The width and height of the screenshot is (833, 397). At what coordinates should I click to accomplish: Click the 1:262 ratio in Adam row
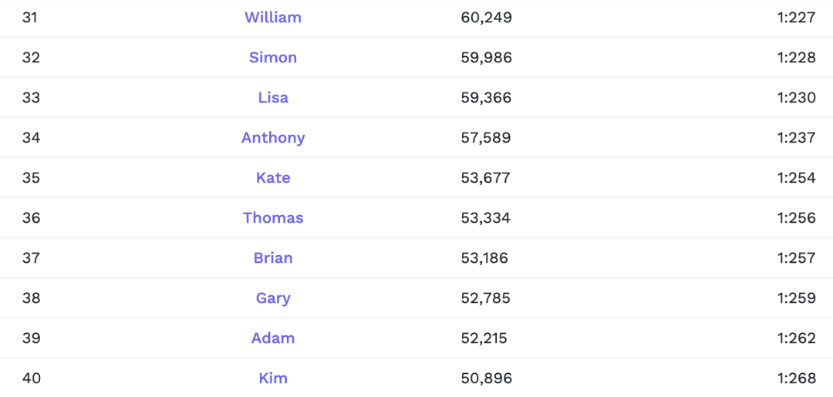point(796,338)
